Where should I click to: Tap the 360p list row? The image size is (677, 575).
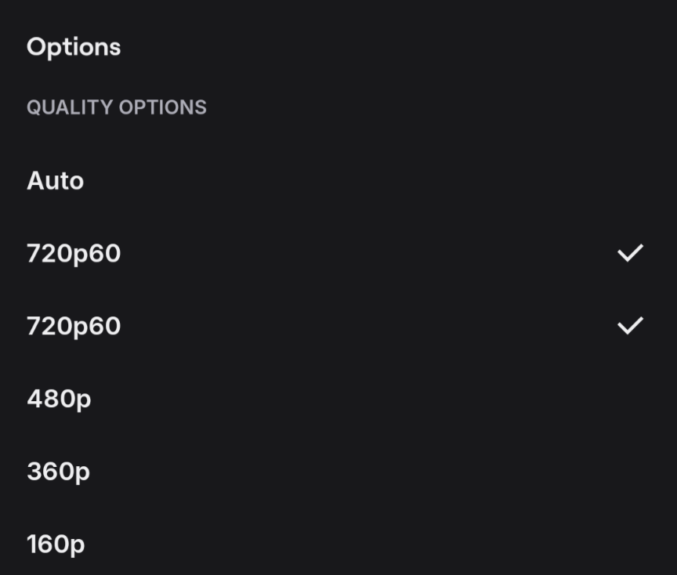point(58,472)
